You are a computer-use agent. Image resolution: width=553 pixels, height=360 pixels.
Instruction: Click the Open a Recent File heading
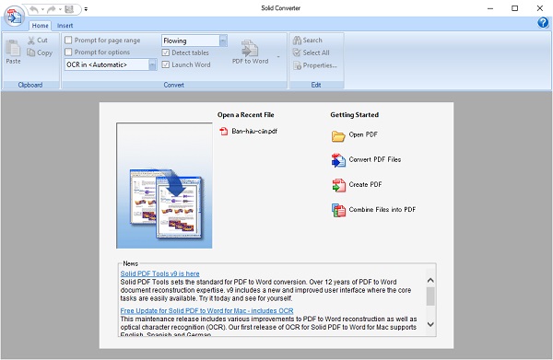click(x=245, y=115)
